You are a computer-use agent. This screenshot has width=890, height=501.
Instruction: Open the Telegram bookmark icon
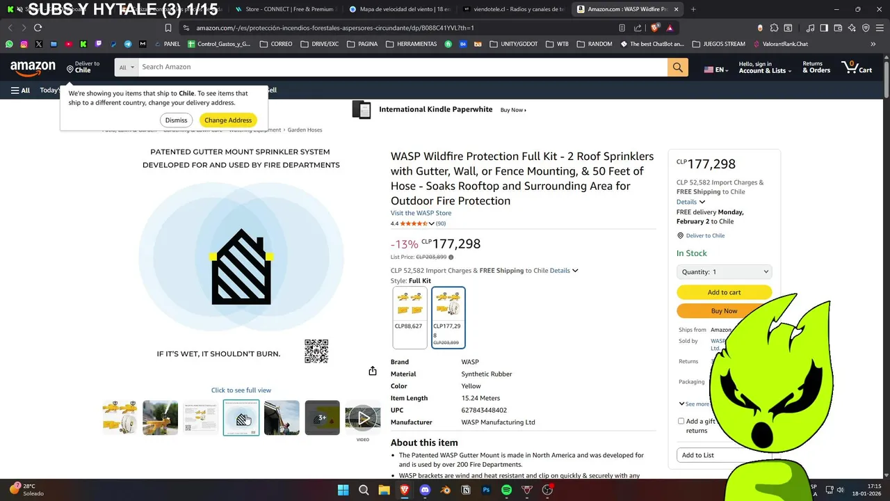point(128,44)
